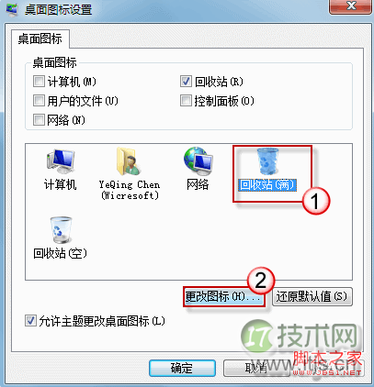Select the 回收站(满) full recycle bin icon
The height and width of the screenshot is (387, 374).
coord(267,161)
